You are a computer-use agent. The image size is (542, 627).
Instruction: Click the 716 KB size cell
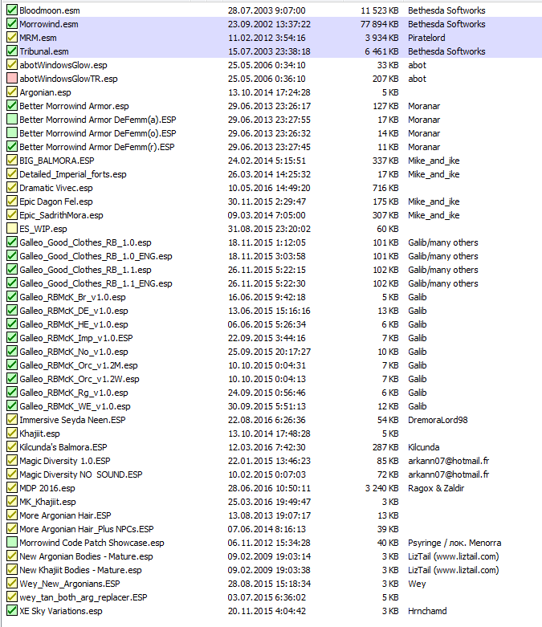(x=385, y=188)
